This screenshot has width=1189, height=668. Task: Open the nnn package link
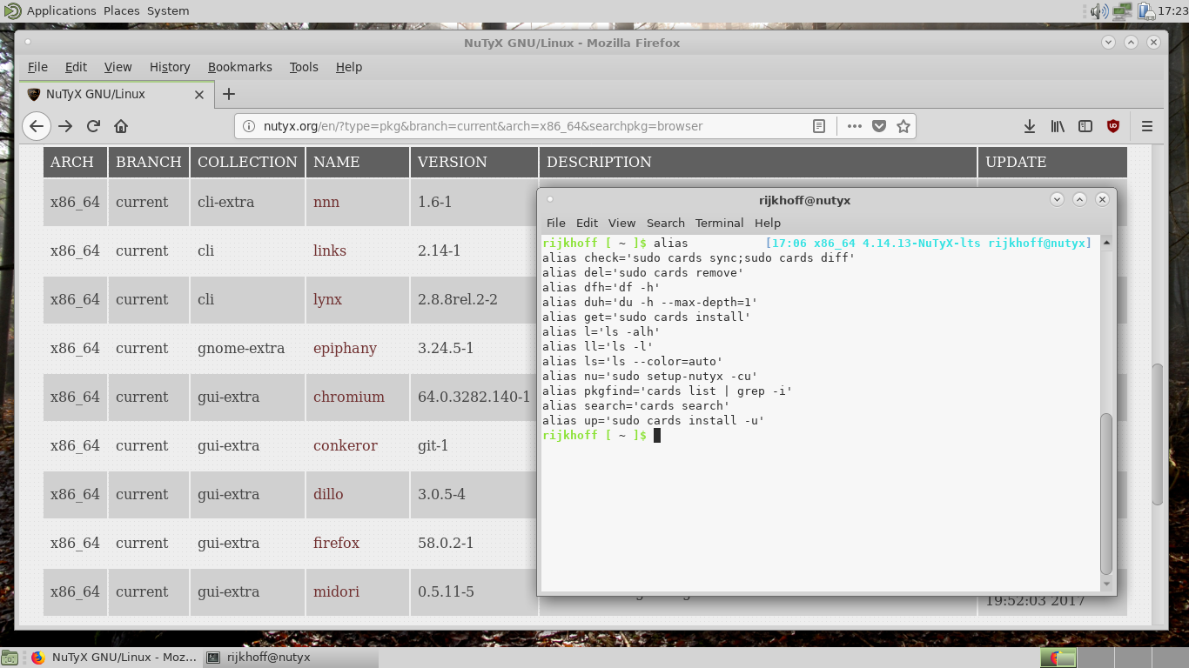326,202
